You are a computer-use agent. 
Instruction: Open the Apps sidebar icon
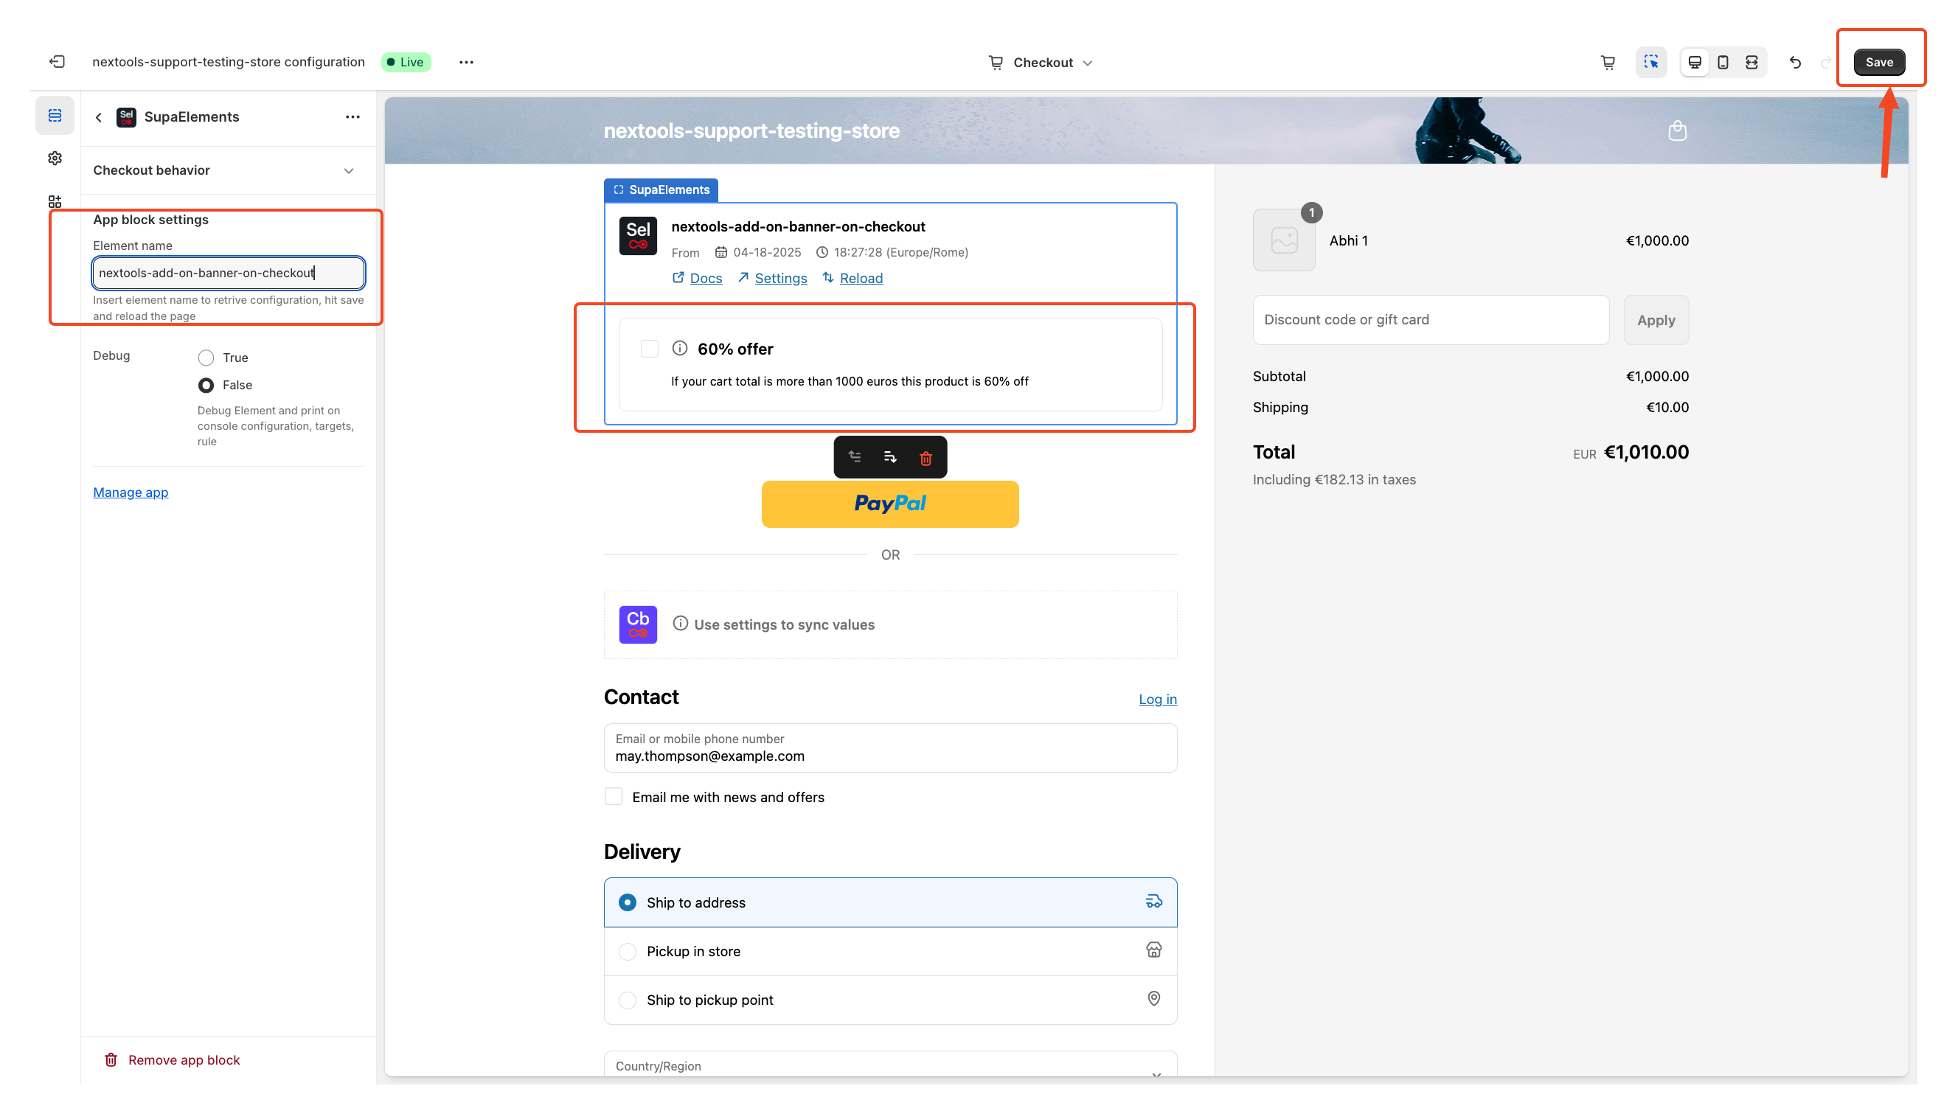(x=55, y=201)
